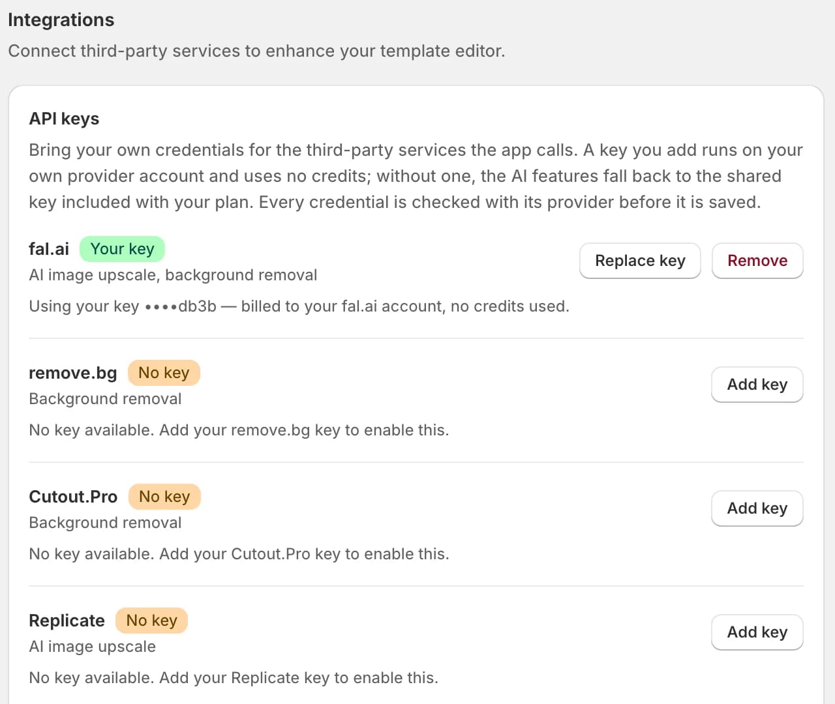Click "Add your remove.bg key to enable this" text

[304, 430]
